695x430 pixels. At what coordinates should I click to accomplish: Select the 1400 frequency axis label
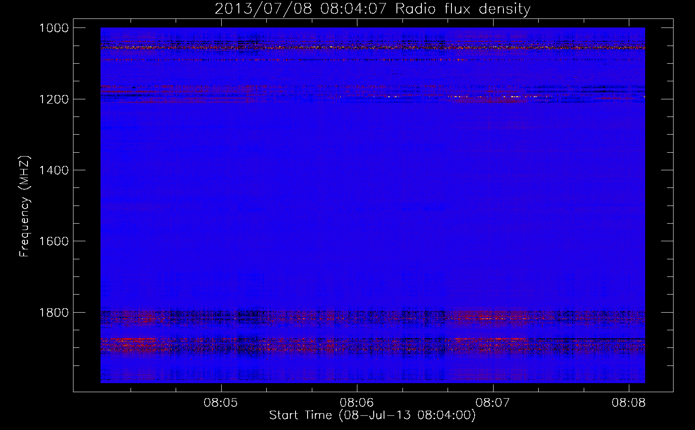[54, 170]
